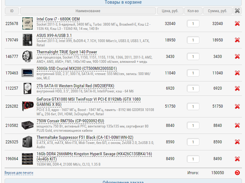Open Intel Core i7 processor thumbnail
The height and width of the screenshot is (183, 245).
point(28,23)
